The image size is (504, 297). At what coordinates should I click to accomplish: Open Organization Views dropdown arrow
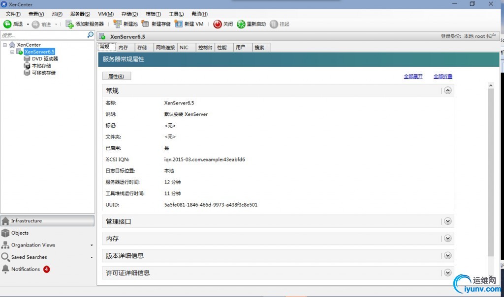click(x=92, y=245)
